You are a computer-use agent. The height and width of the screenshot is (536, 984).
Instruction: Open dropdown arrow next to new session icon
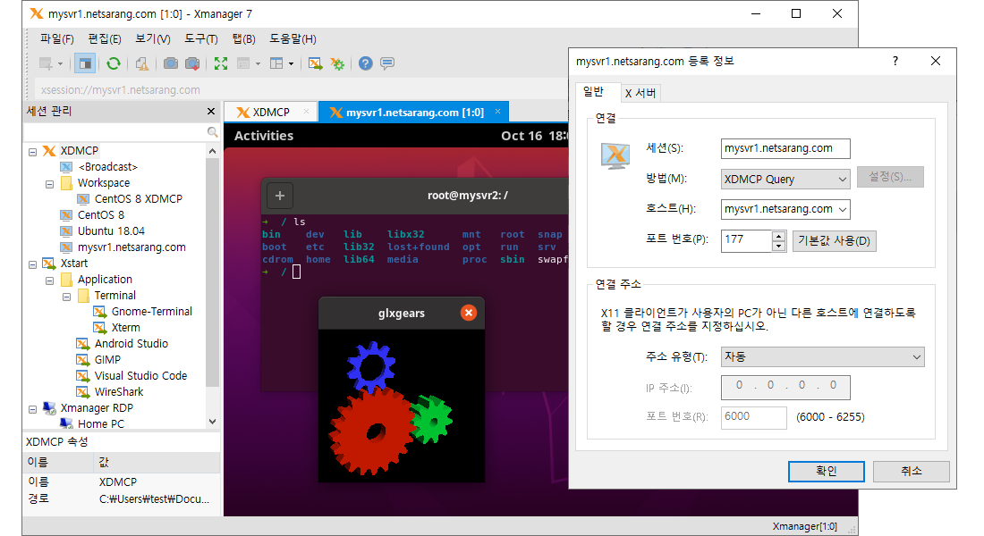(x=60, y=63)
